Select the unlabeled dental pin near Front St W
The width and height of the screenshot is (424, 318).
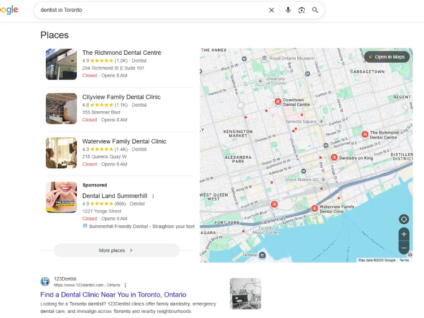[274, 204]
